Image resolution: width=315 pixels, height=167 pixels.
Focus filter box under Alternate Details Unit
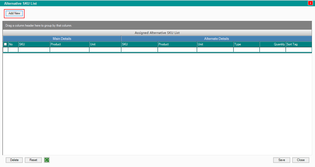pyautogui.click(x=215, y=50)
